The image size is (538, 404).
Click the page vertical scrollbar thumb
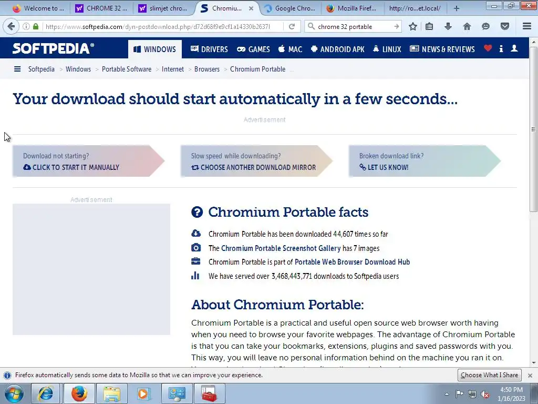point(533,129)
